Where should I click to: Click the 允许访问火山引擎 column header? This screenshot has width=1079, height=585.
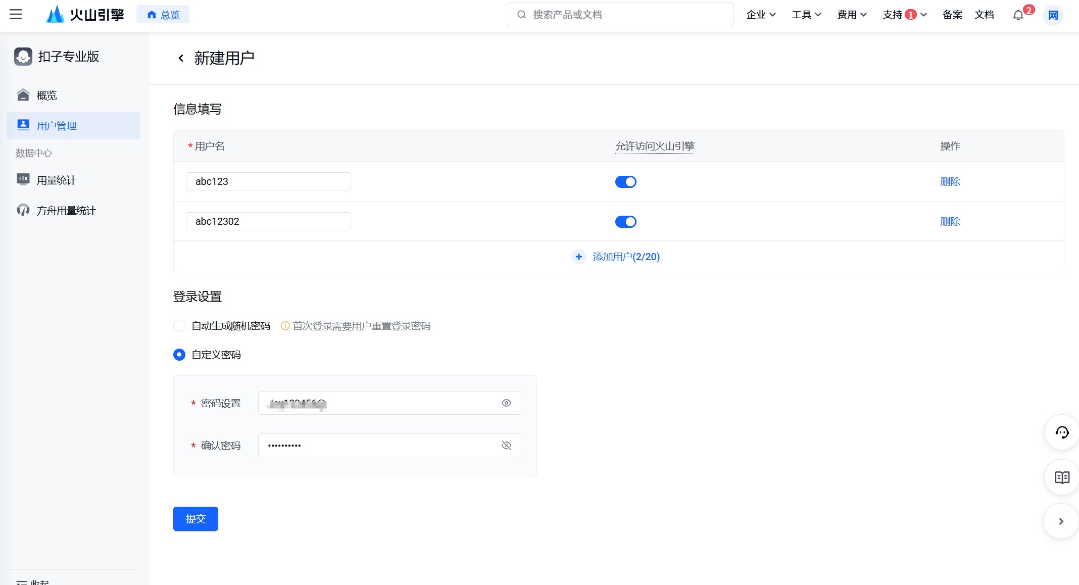[655, 147]
